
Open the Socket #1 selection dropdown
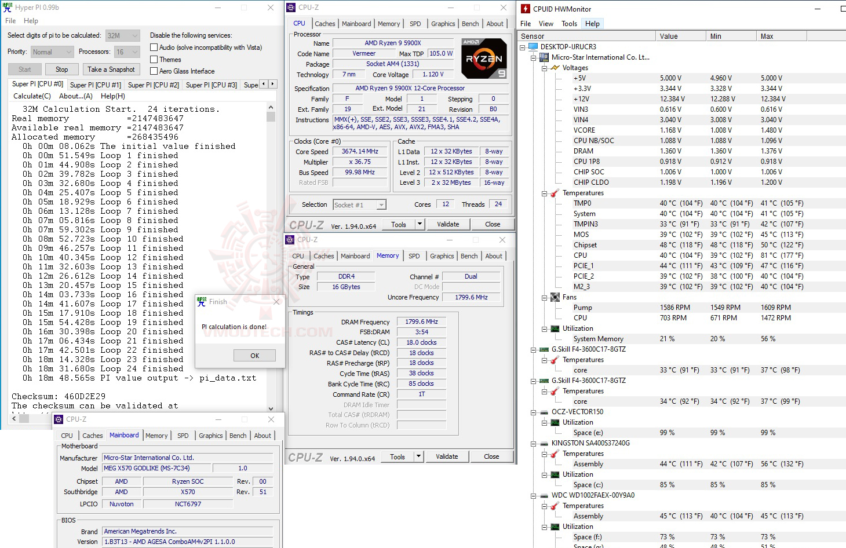point(359,204)
